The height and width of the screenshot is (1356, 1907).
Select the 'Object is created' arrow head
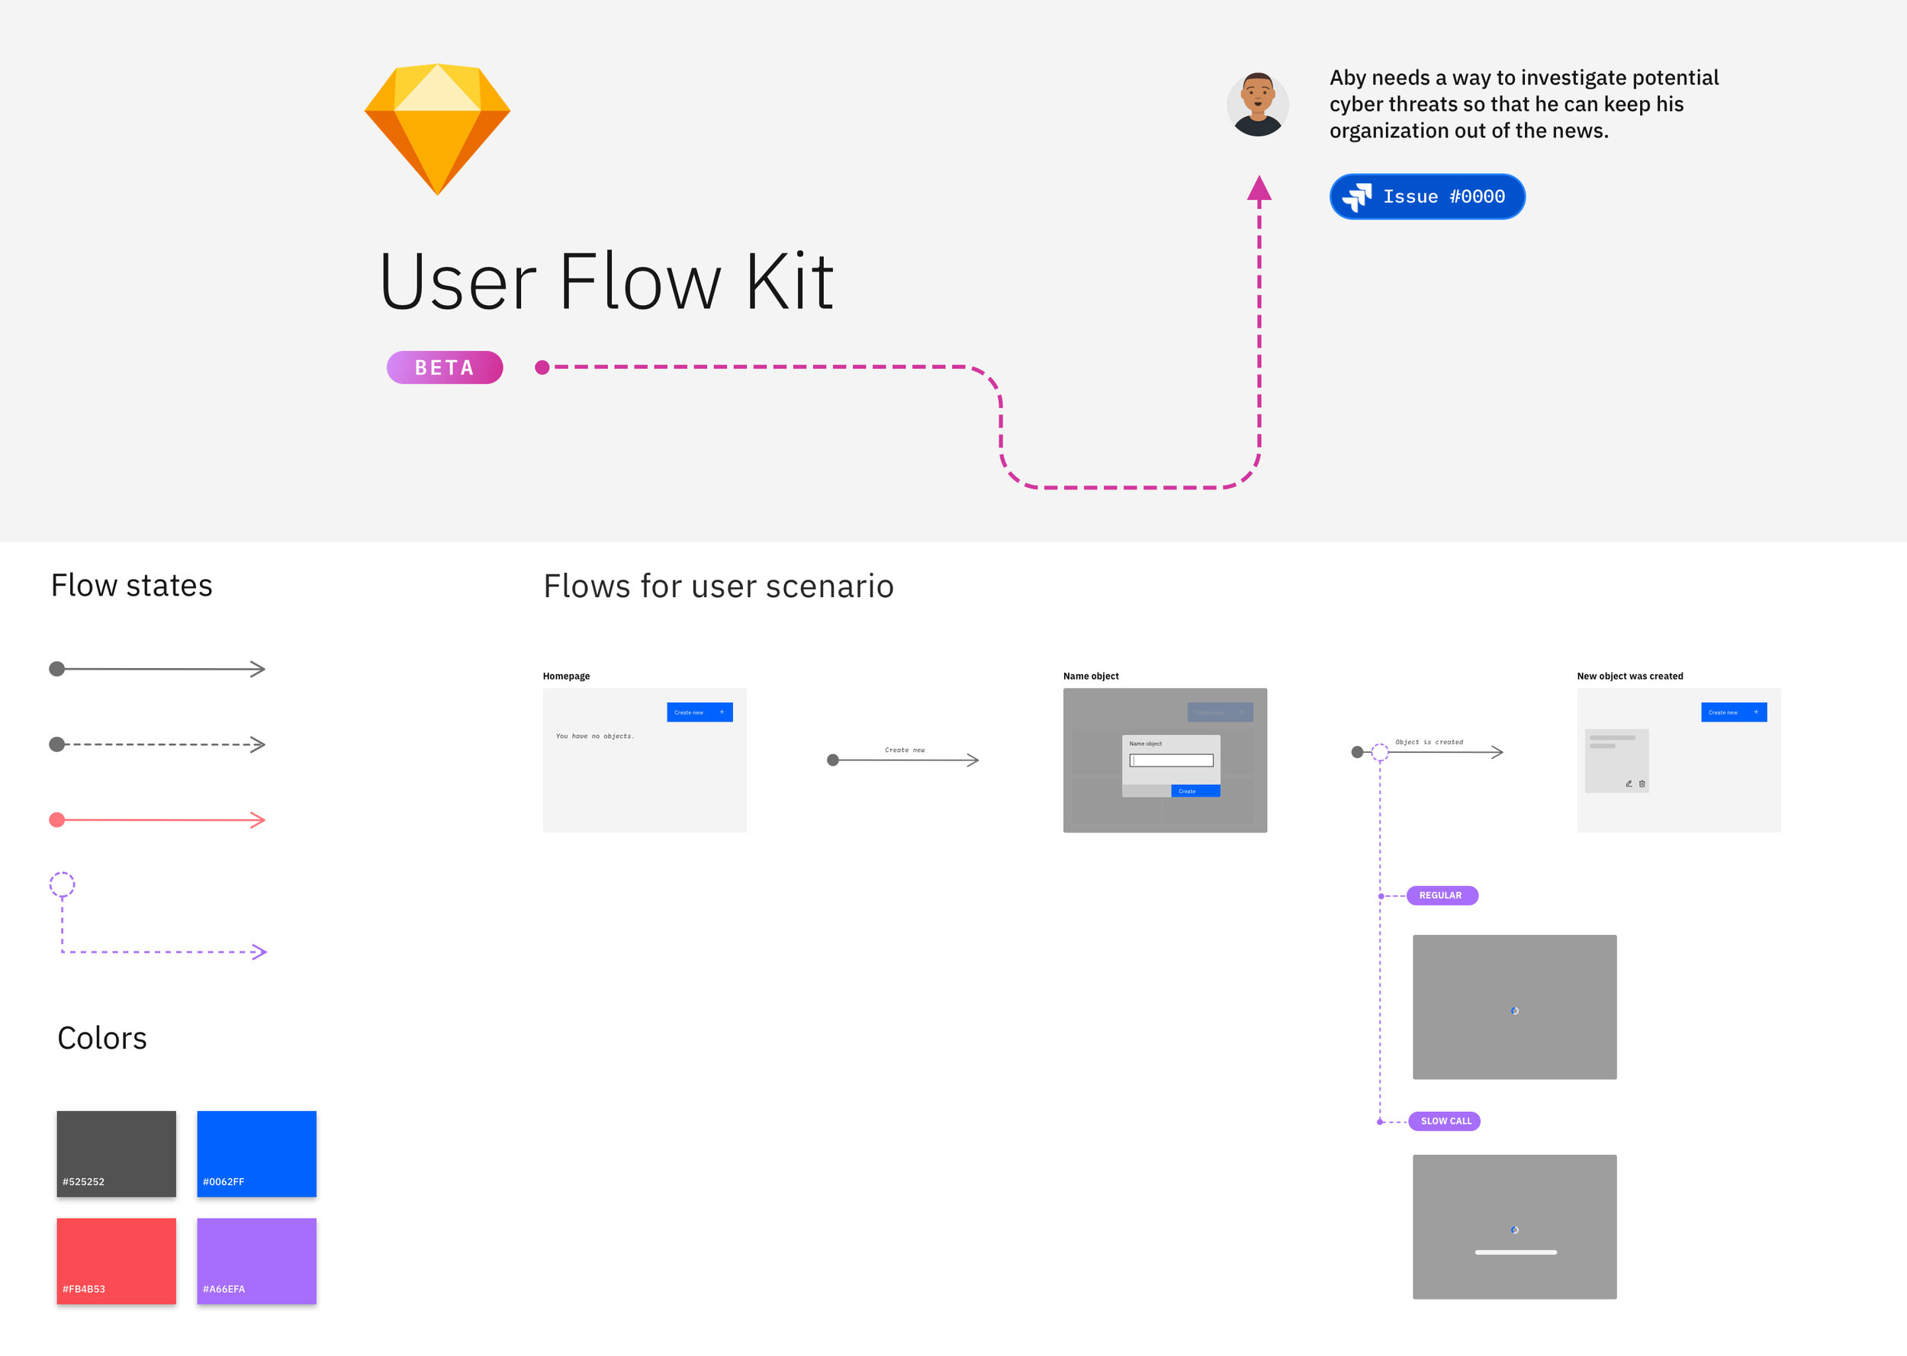[1497, 752]
